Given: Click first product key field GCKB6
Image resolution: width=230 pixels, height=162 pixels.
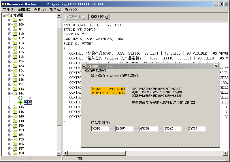Looking at the screenshot, I should coord(100,129).
